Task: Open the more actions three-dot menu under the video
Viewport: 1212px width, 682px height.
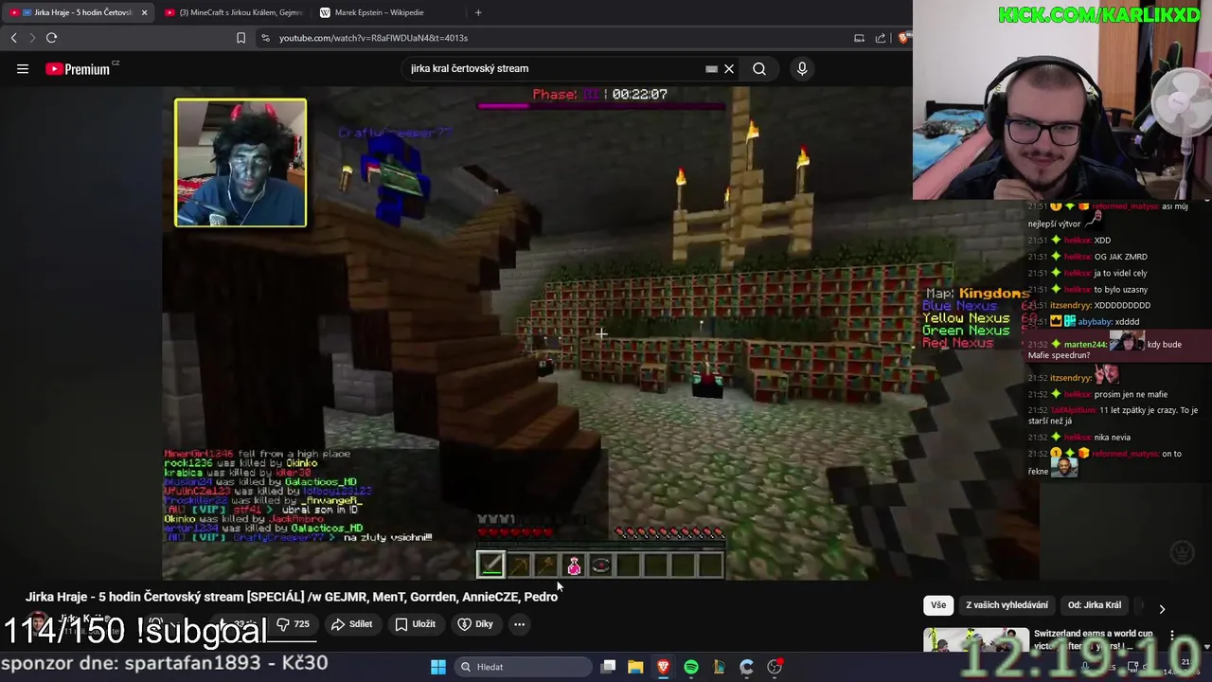Action: click(519, 624)
